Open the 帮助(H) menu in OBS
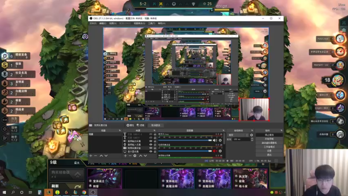348x196 pixels. pos(161,24)
